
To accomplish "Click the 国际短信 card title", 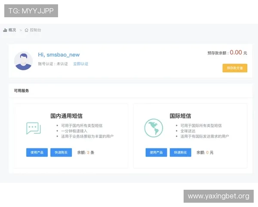I will point(180,116).
